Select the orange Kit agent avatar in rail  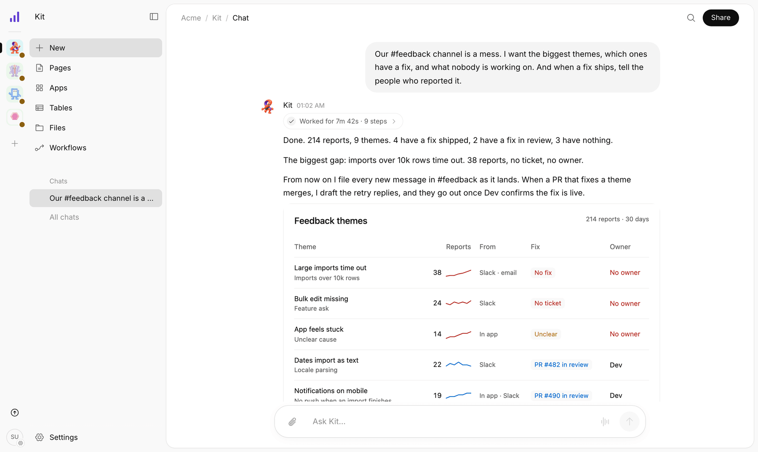15,48
